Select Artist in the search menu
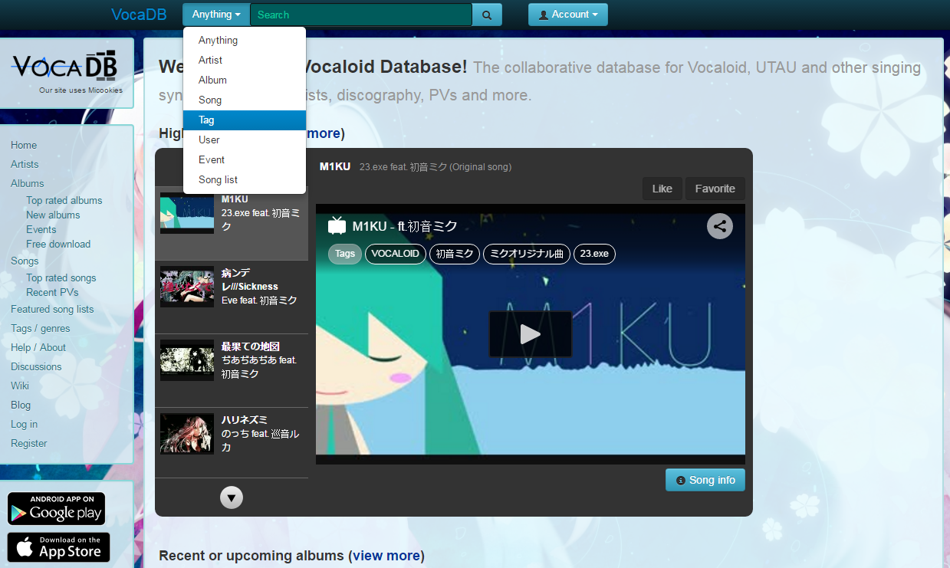The height and width of the screenshot is (568, 950). tap(245, 61)
